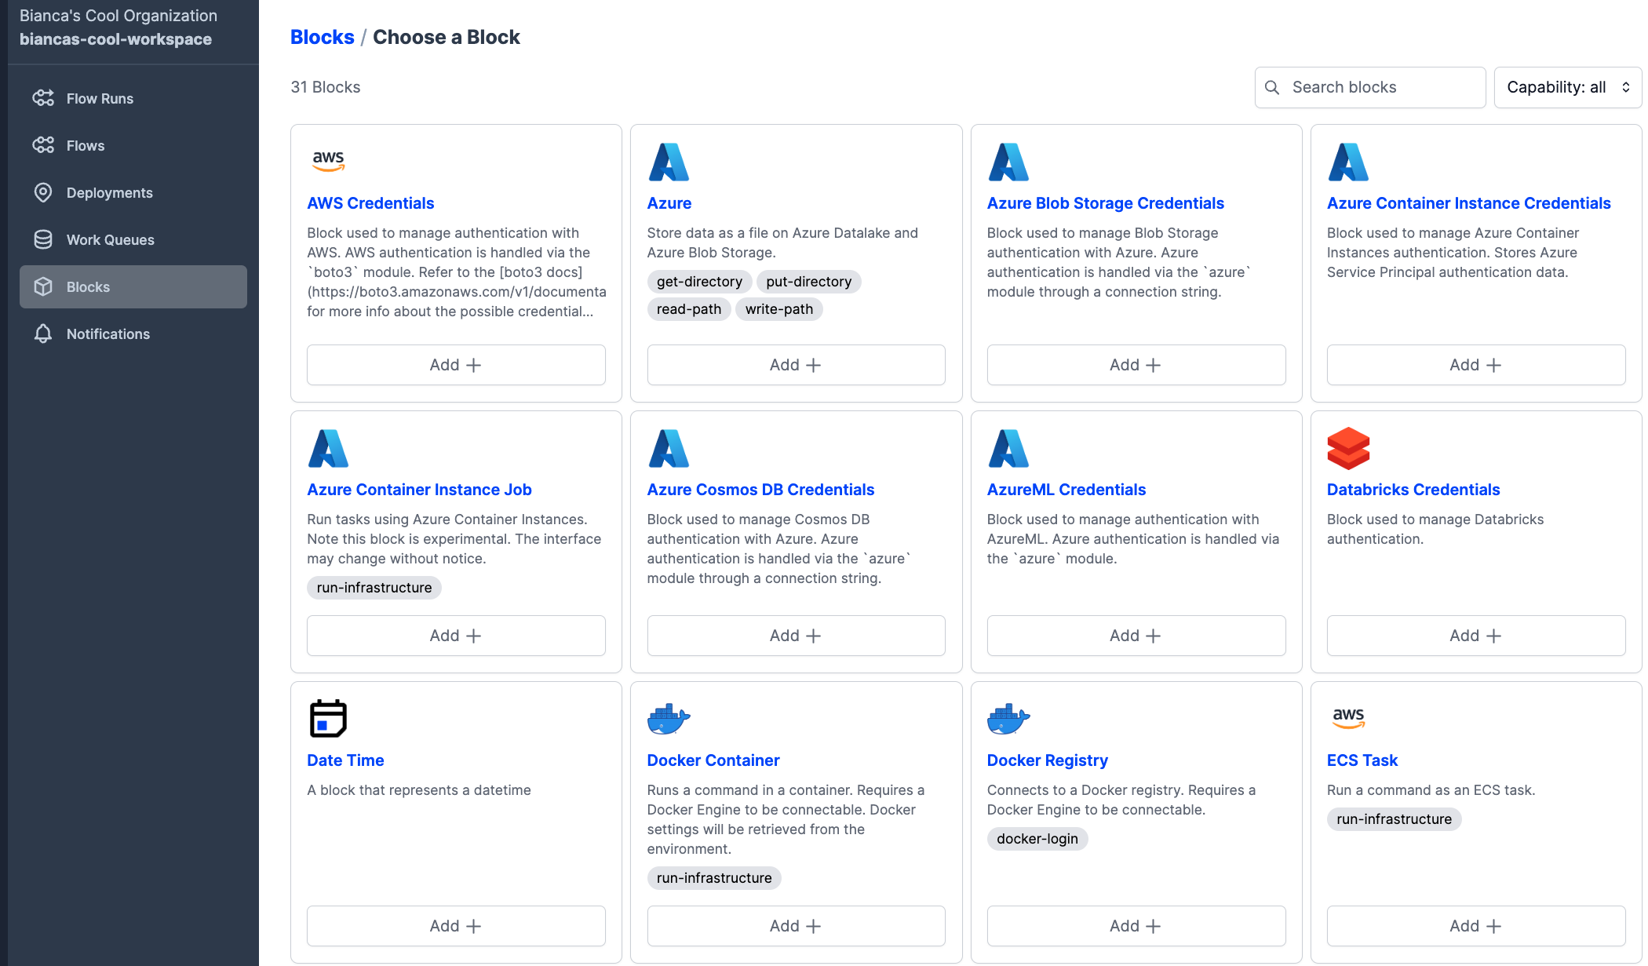Click Add on the Date Time block

tap(455, 925)
